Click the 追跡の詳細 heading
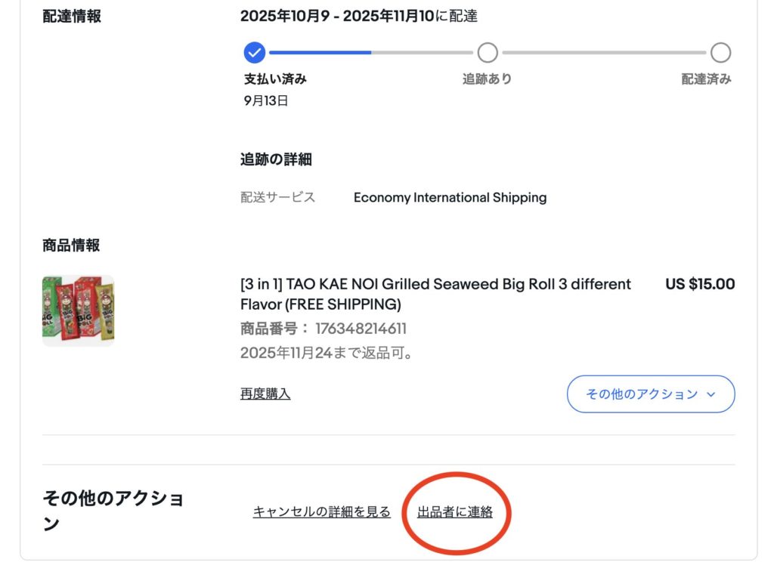The image size is (774, 587). pyautogui.click(x=276, y=159)
